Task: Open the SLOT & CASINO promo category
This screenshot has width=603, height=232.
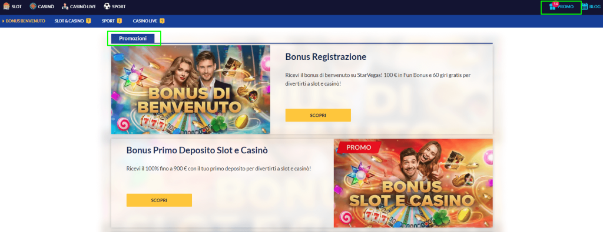Action: click(x=69, y=21)
